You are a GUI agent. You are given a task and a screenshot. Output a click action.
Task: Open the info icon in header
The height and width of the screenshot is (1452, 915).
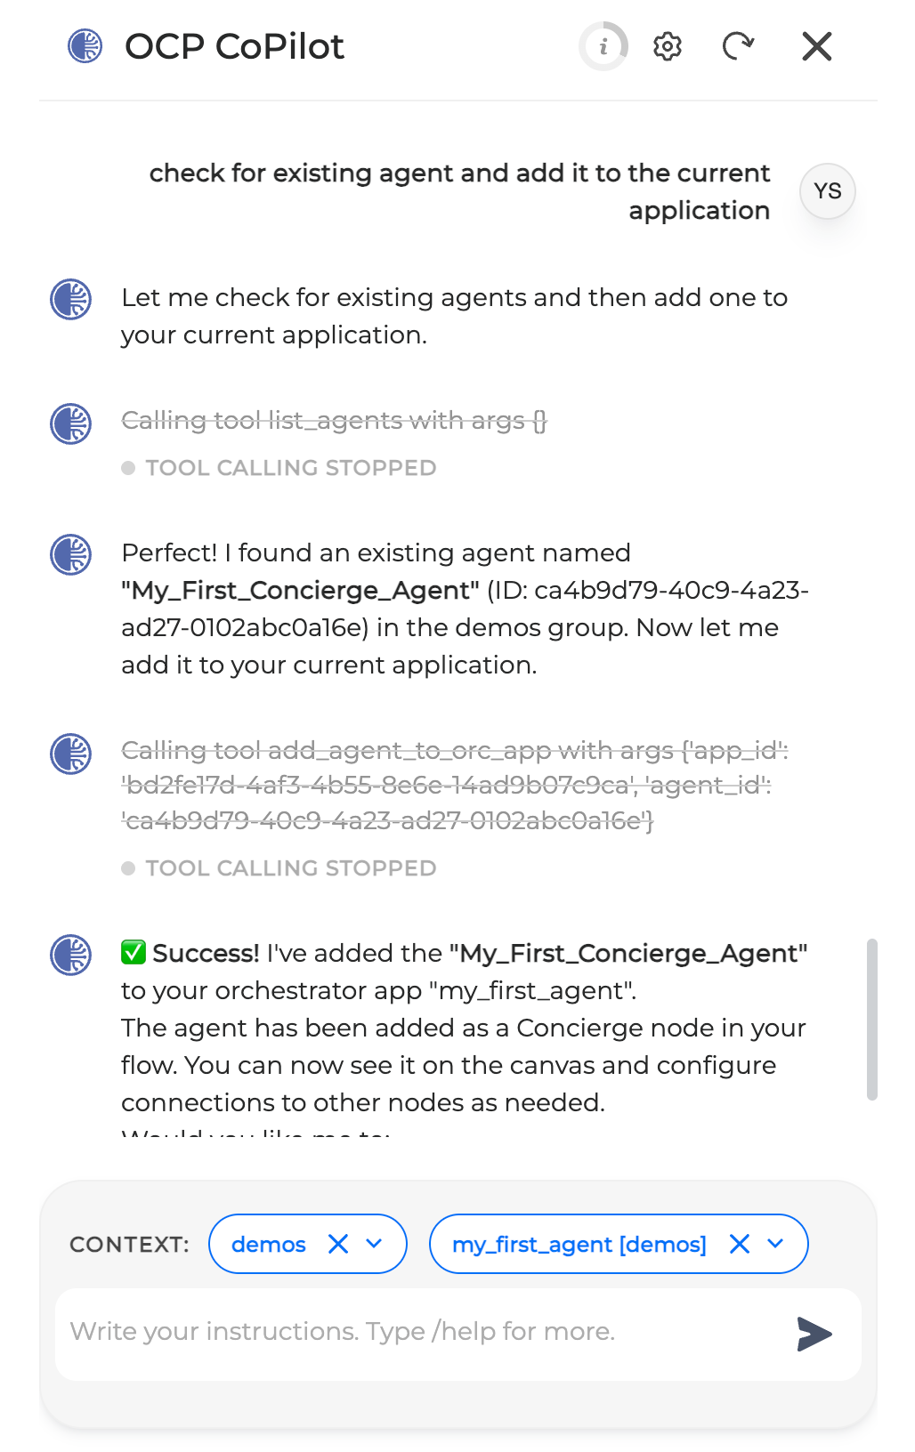pos(603,46)
